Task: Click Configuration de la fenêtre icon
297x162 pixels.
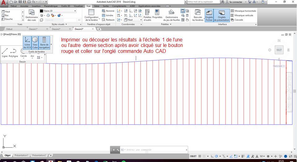Action: pos(91,15)
